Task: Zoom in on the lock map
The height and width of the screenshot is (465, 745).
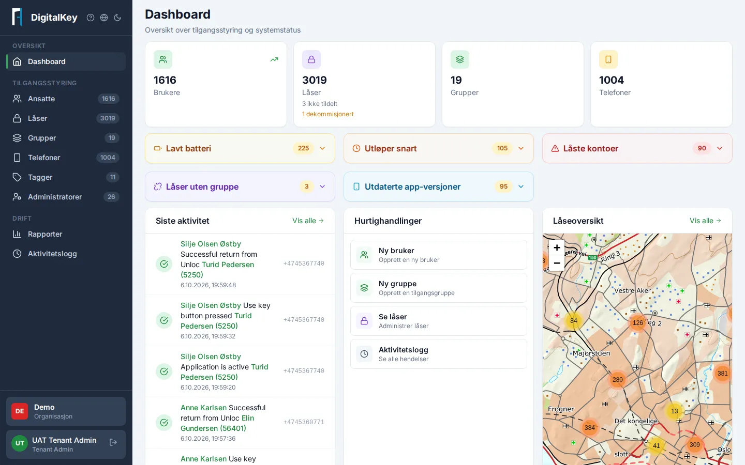Action: [557, 247]
